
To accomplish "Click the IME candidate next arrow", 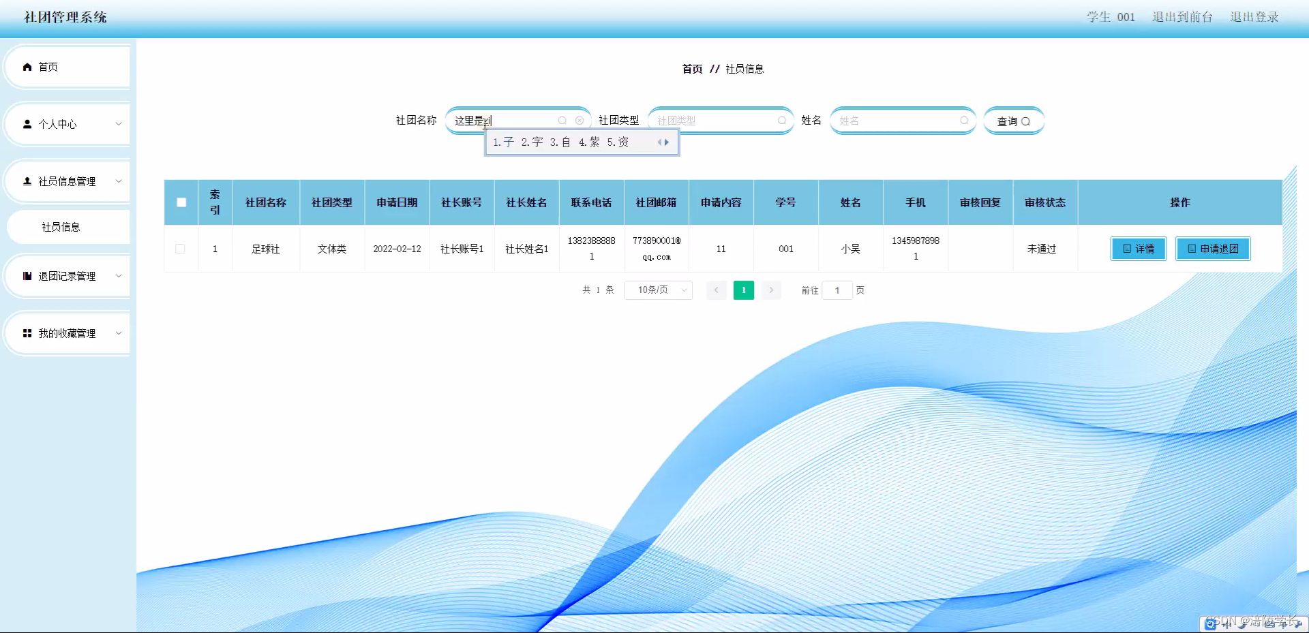I will click(667, 142).
